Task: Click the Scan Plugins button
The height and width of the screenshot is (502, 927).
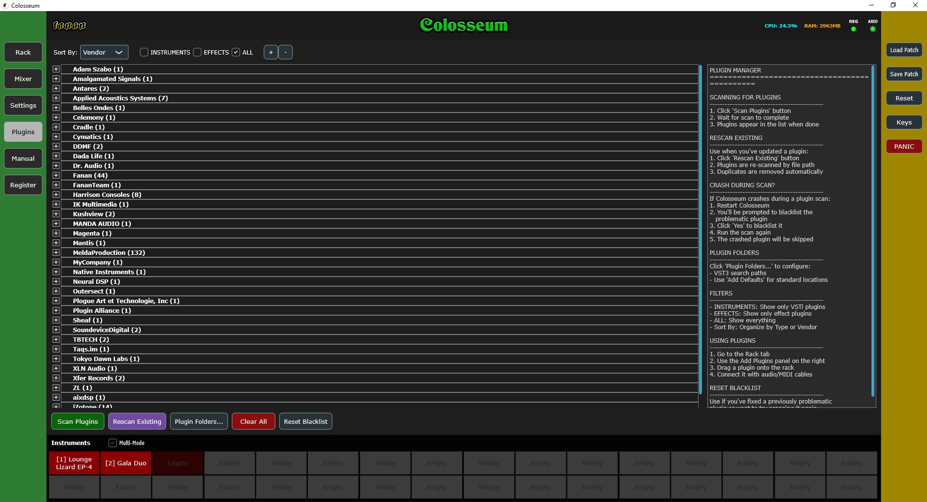Action: [x=78, y=421]
